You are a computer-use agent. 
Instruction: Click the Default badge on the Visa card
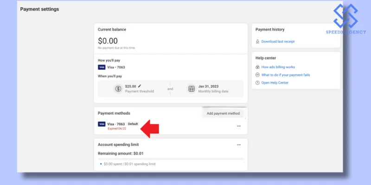pos(133,124)
